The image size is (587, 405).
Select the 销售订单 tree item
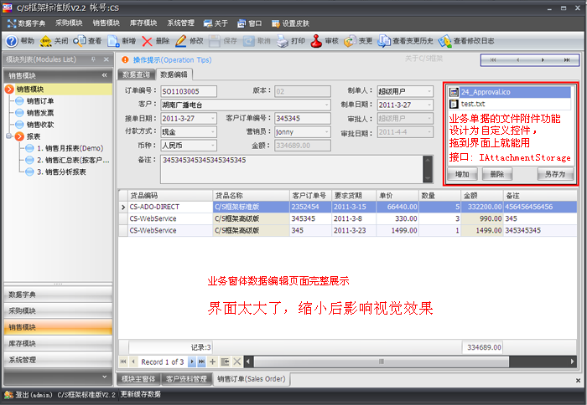tap(39, 100)
